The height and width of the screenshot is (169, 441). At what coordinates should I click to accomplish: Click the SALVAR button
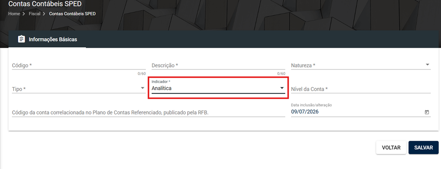pos(423,147)
